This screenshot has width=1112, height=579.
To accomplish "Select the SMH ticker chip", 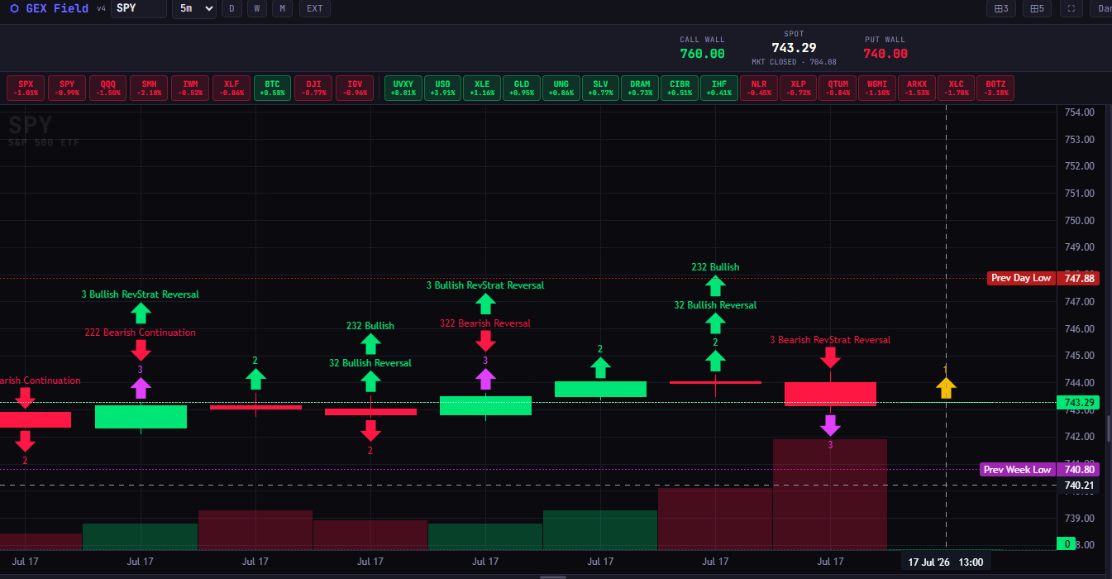I will click(149, 88).
